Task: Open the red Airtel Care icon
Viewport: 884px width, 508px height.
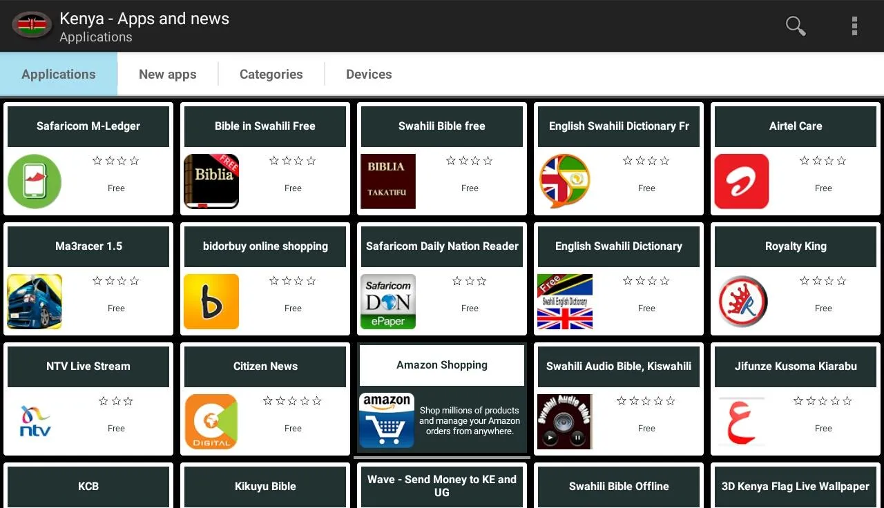Action: click(x=742, y=181)
